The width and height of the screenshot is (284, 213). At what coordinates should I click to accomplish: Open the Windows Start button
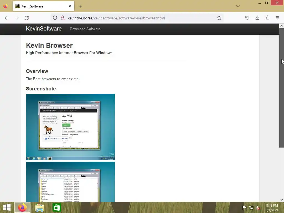(7, 207)
